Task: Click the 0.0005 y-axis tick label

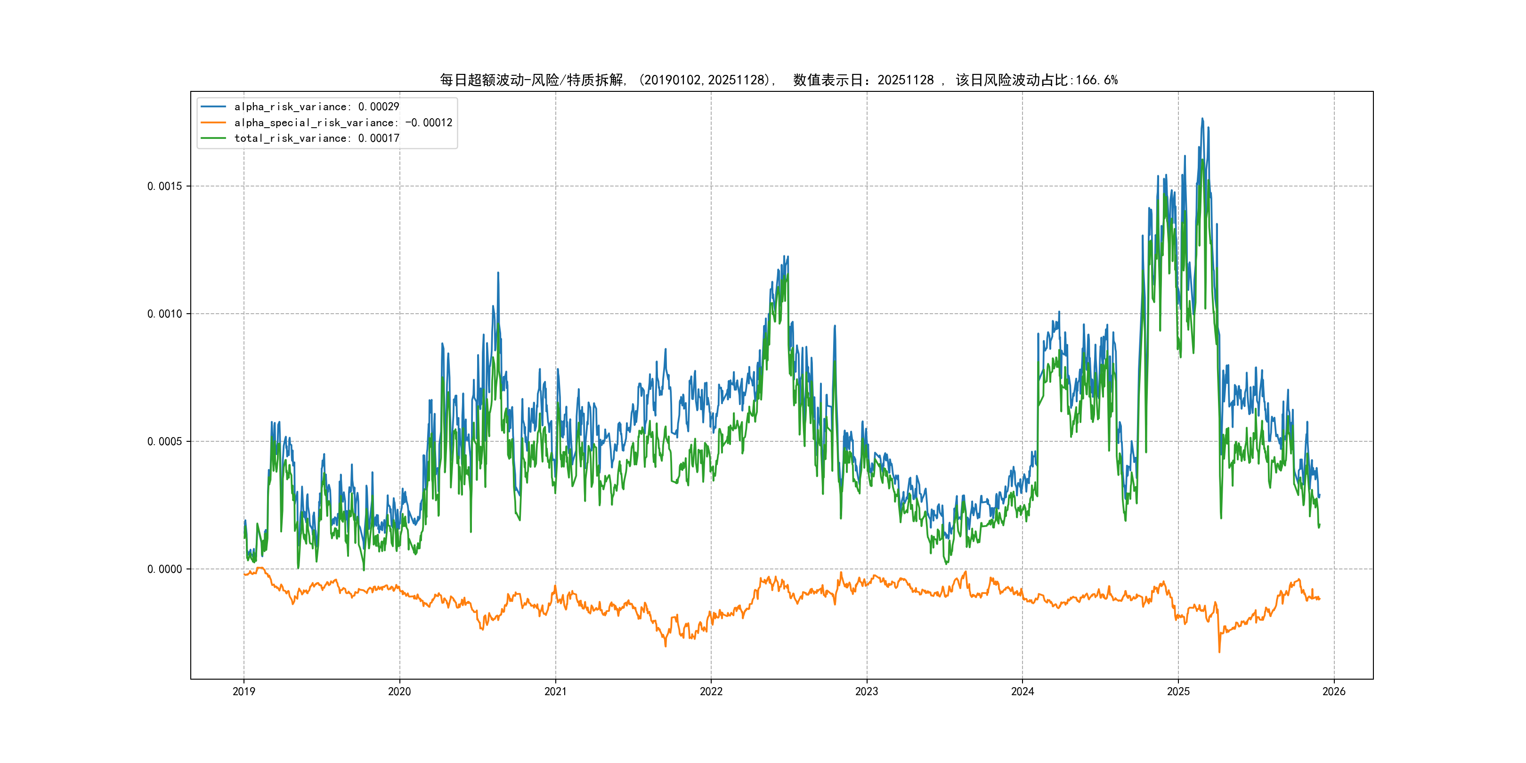Action: (165, 441)
